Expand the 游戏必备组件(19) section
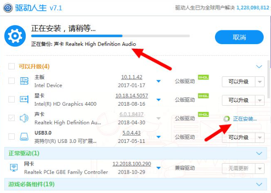Image resolution: width=271 pixels, height=193 pixels. (259, 184)
